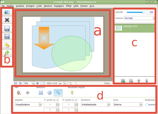Click the opacità slider

[136, 12]
